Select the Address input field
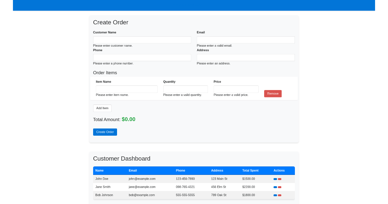The width and height of the screenshot is (388, 204). click(246, 57)
